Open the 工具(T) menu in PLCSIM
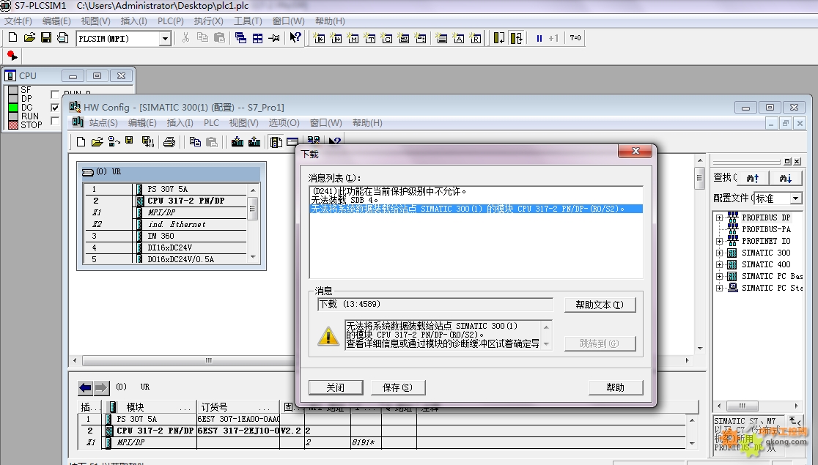Viewport: 818px width, 465px height. [248, 21]
